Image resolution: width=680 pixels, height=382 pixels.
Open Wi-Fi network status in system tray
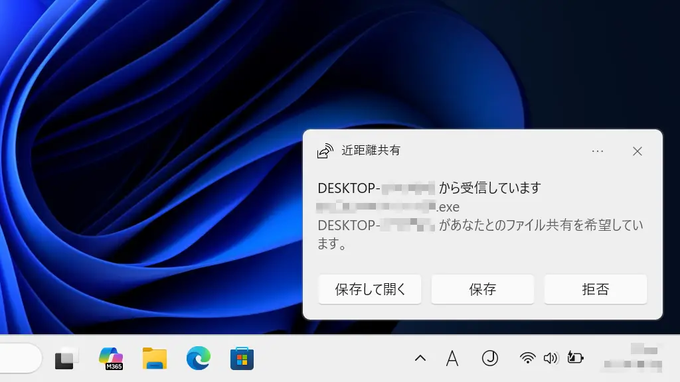[x=528, y=359]
